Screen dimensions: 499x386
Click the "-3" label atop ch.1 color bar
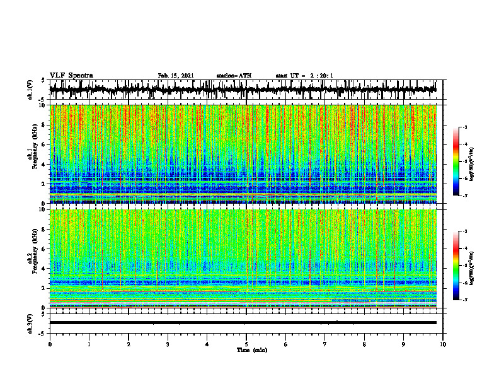465,127
